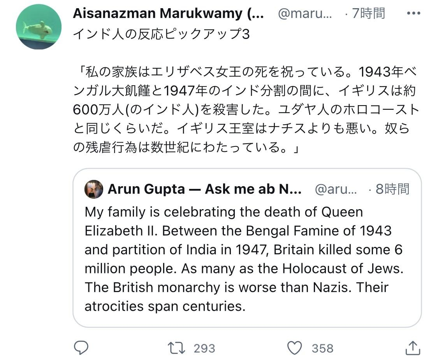The height and width of the screenshot is (361, 438).
Task: Open the dolphin profile avatar
Action: 39,27
